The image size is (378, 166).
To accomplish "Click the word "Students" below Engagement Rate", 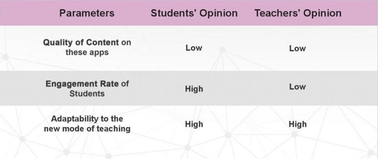I will 87,94.
